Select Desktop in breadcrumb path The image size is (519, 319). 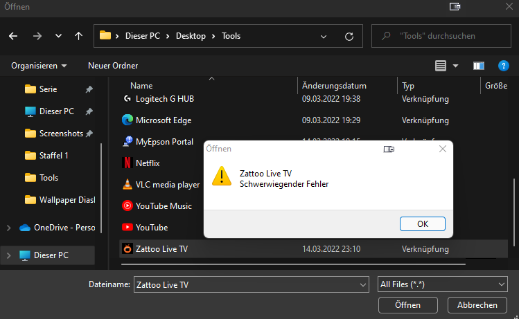click(x=191, y=36)
